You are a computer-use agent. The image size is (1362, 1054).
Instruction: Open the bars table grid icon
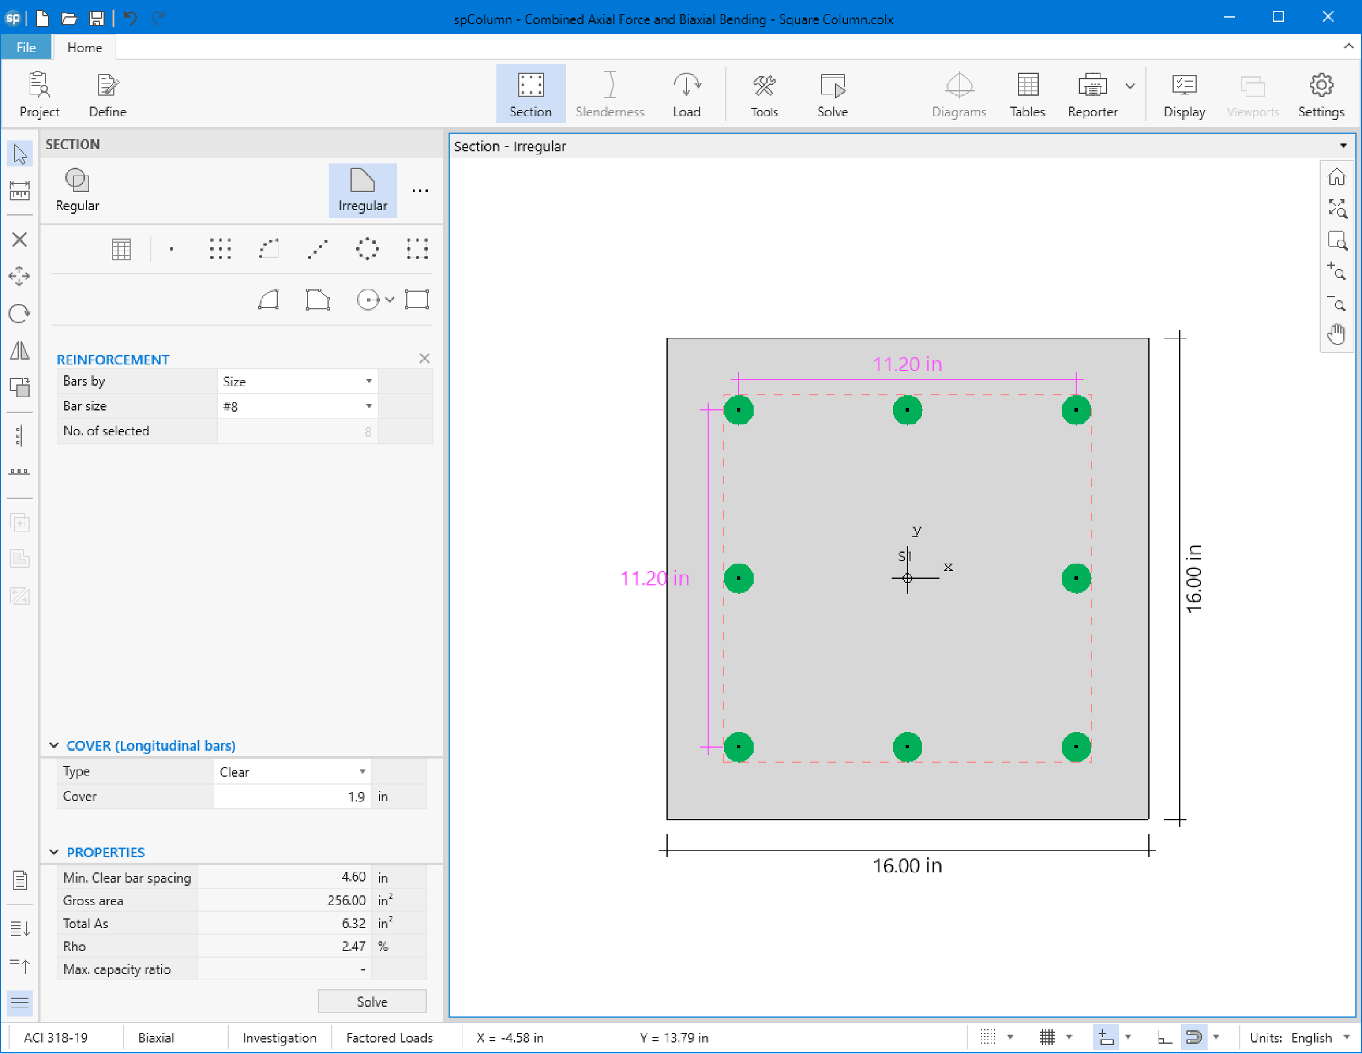(121, 249)
